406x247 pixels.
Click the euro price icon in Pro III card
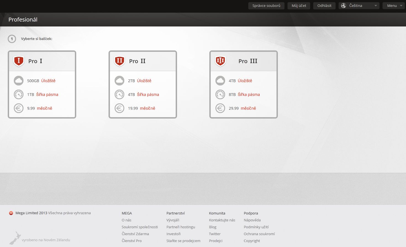tap(220, 108)
